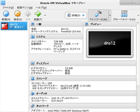Open the 仮想マシン(M) menu
The height and width of the screenshot is (112, 140).
coord(25,8)
